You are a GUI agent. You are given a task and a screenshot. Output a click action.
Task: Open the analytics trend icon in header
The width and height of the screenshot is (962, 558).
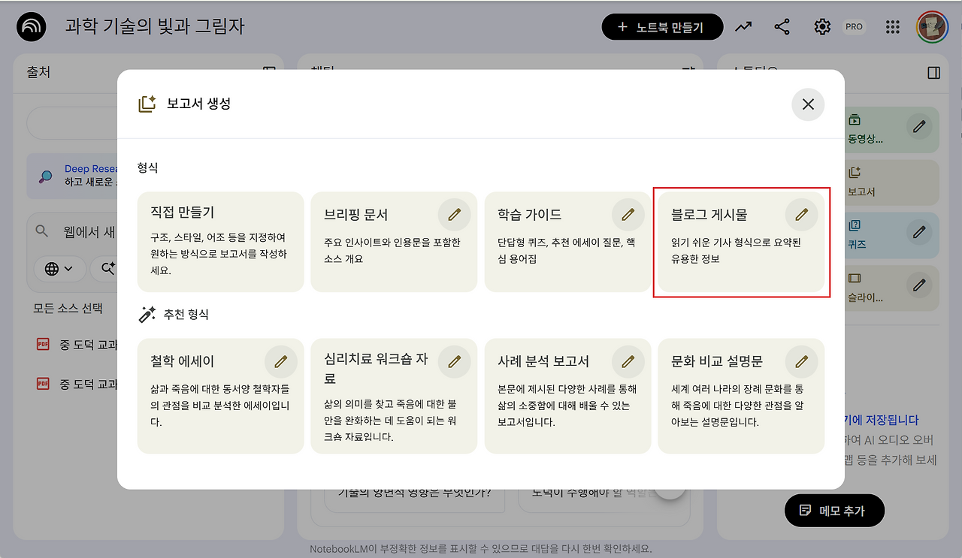743,27
